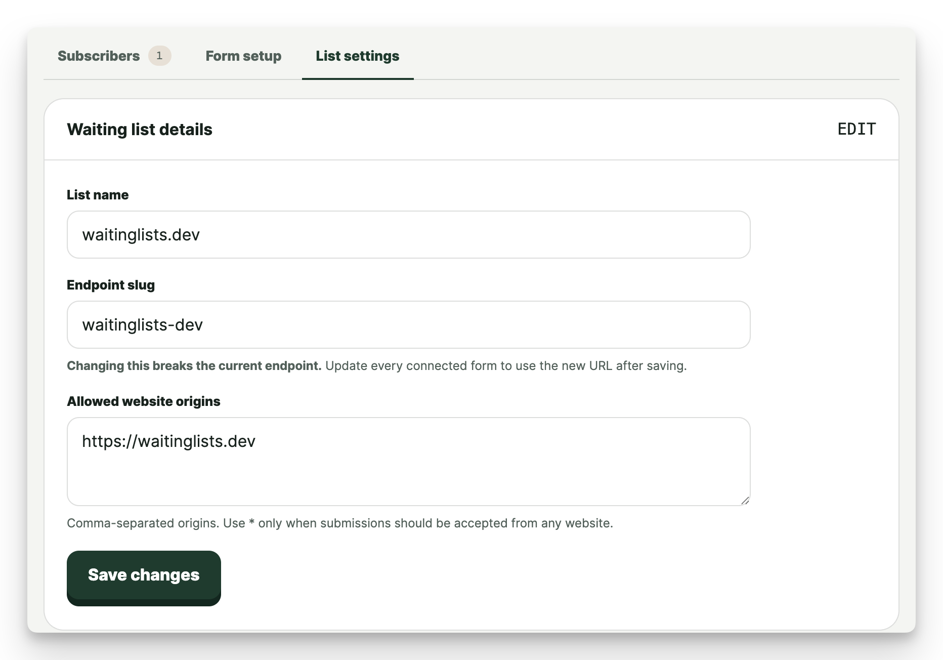The image size is (943, 660).
Task: Click the waitinglists-dev slug value
Action: point(142,325)
